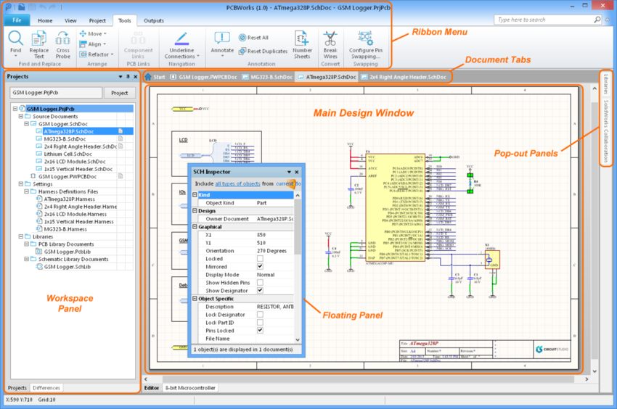617x409 pixels.
Task: Enable the Show Hidden Pins checkbox
Action: click(260, 283)
